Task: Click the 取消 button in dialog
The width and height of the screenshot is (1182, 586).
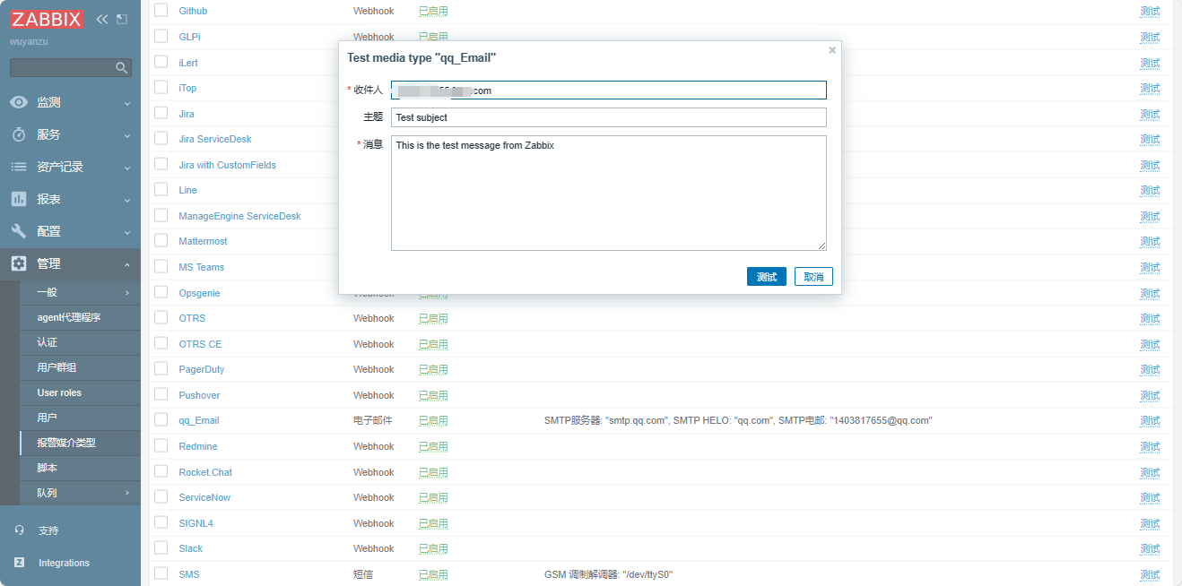Action: click(813, 276)
